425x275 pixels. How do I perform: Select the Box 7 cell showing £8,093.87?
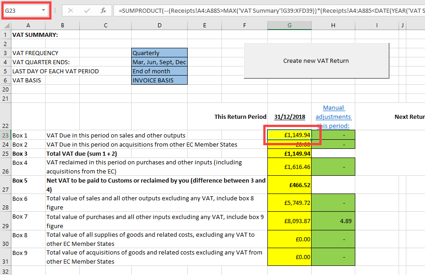tap(289, 221)
